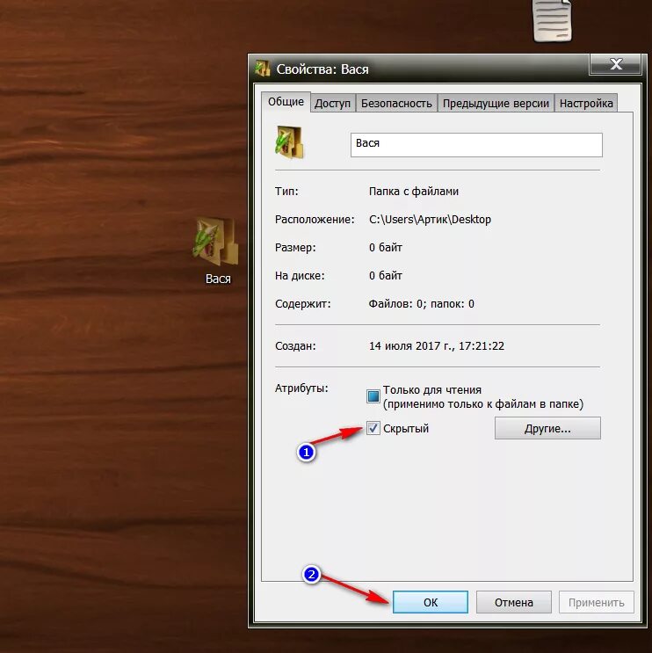Click the Отмена button
The image size is (652, 653).
514,602
